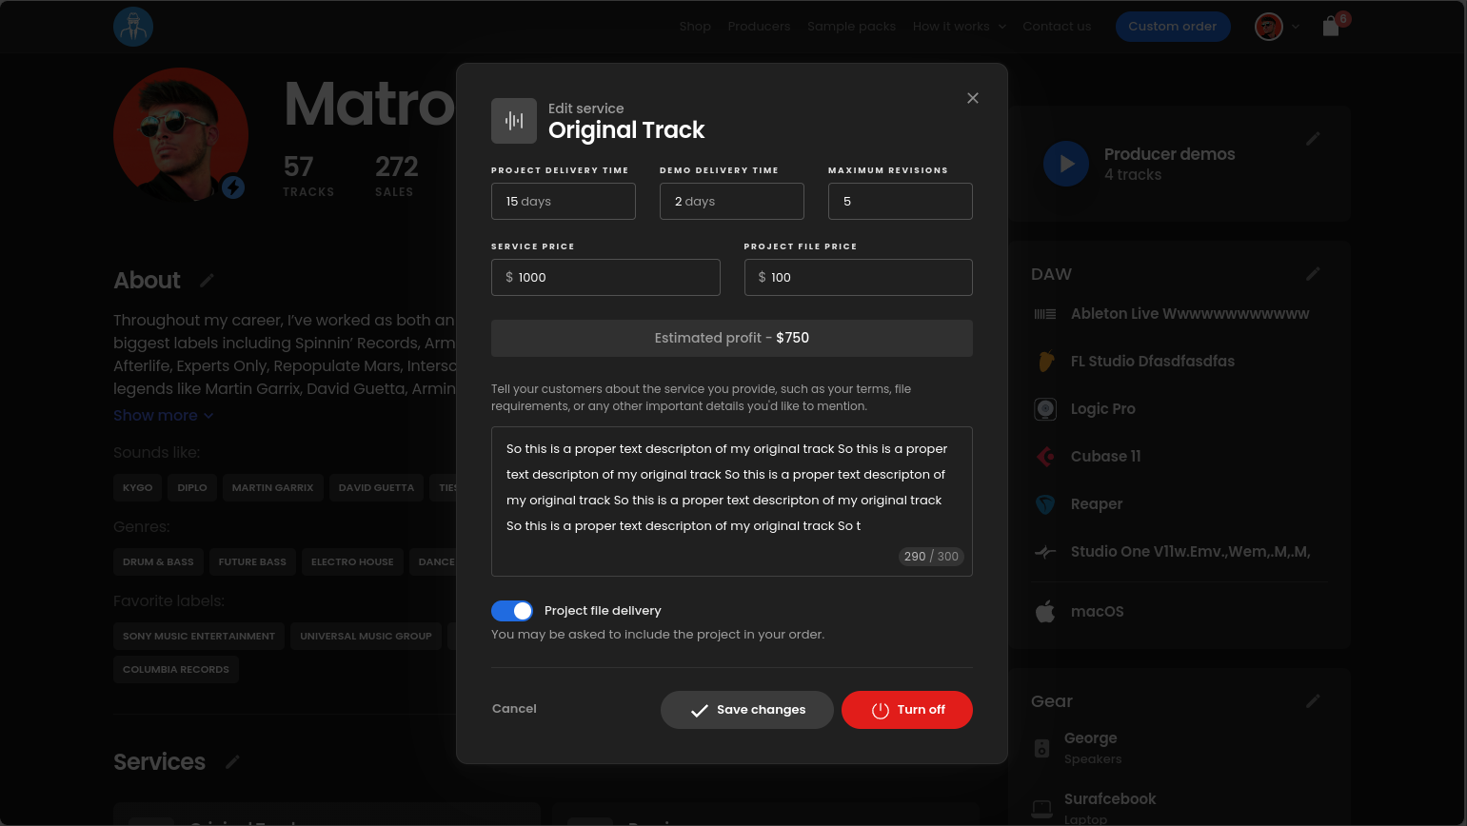Image resolution: width=1467 pixels, height=826 pixels.
Task: Cancel editing the service
Action: [514, 709]
